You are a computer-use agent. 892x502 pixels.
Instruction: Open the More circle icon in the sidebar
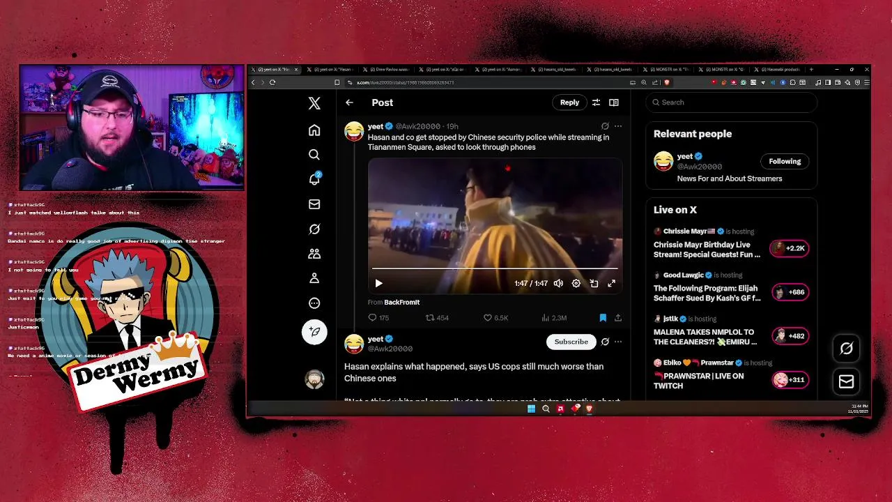(x=314, y=303)
